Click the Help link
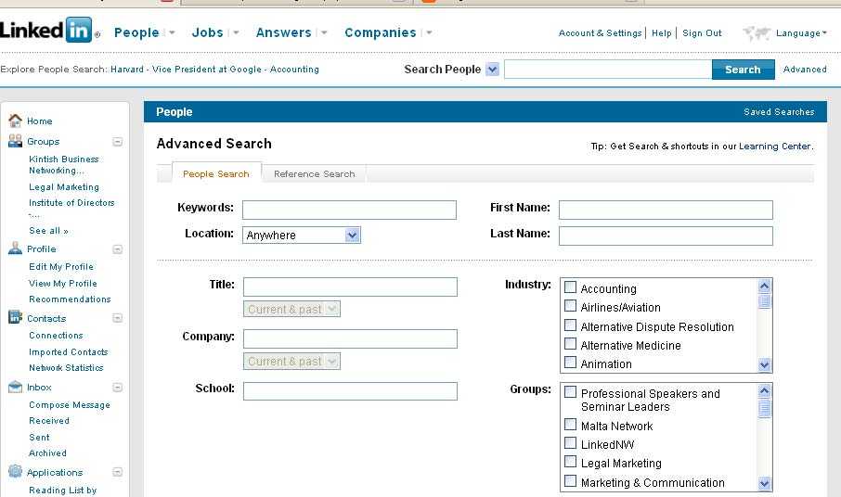The image size is (841, 497). pyautogui.click(x=661, y=33)
